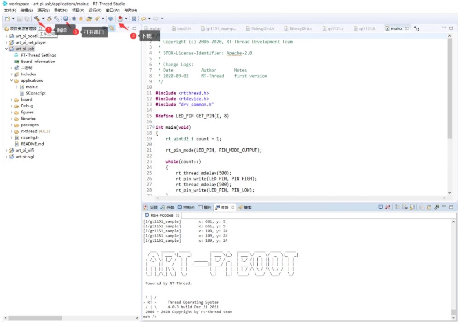
Task: Open dropdown arrow beside the build hammer
Action: click(43, 19)
